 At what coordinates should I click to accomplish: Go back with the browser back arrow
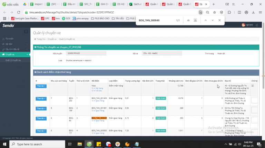click(x=5, y=12)
